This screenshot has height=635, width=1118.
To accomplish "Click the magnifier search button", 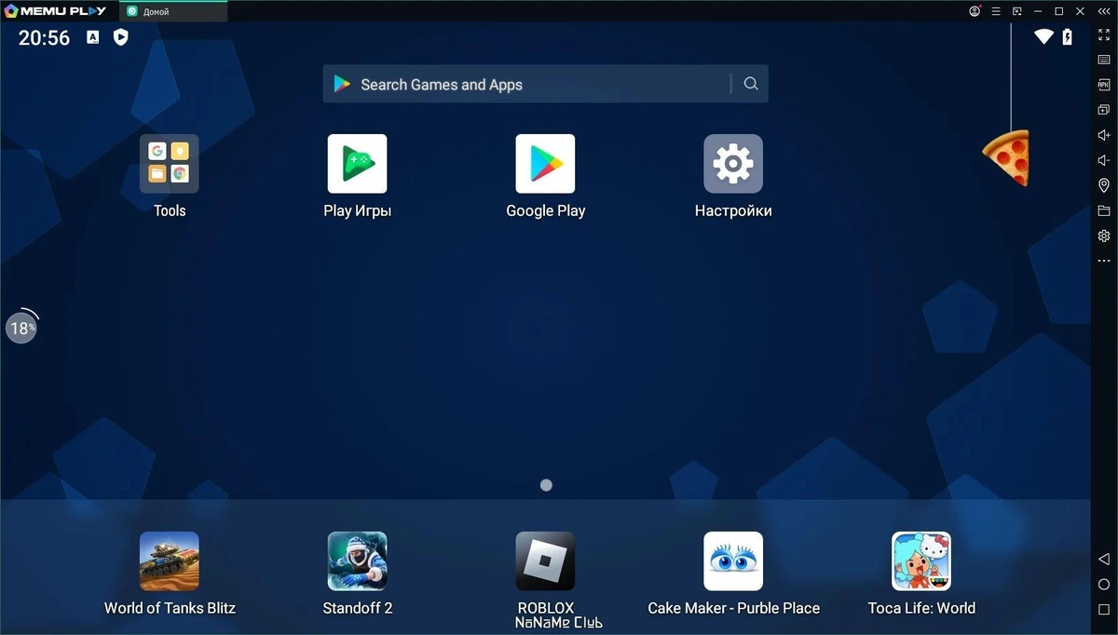I will [751, 84].
